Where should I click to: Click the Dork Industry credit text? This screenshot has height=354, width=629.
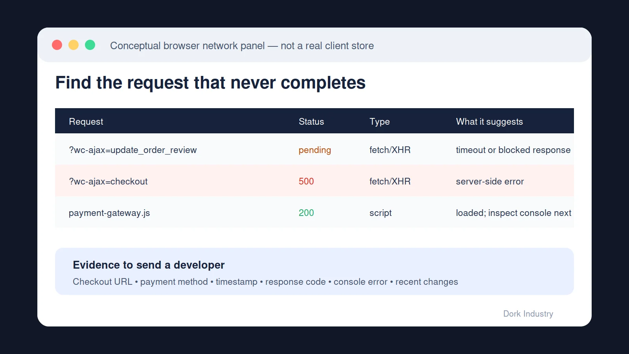(528, 313)
